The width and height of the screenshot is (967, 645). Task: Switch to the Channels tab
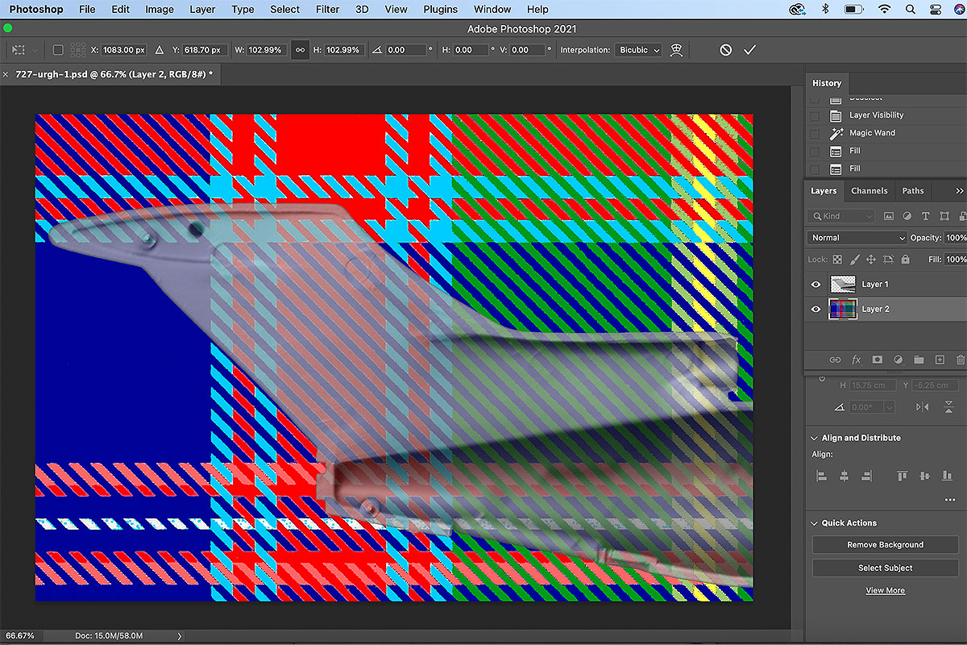click(869, 191)
